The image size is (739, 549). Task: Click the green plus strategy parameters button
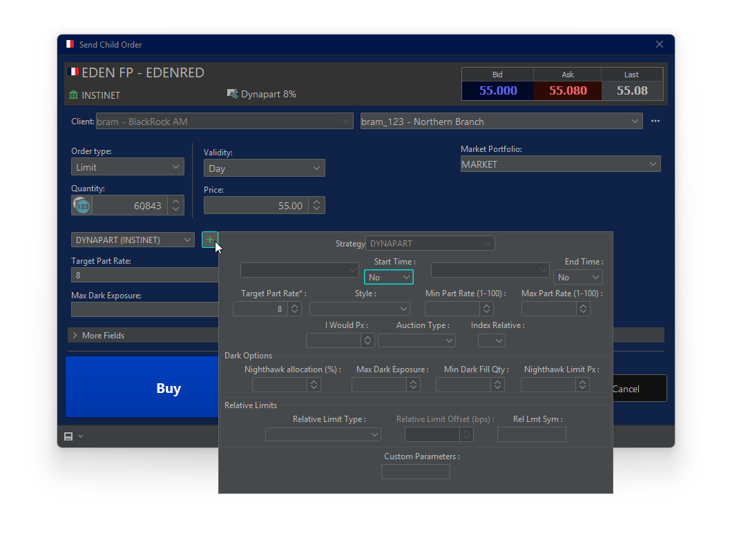coord(210,240)
